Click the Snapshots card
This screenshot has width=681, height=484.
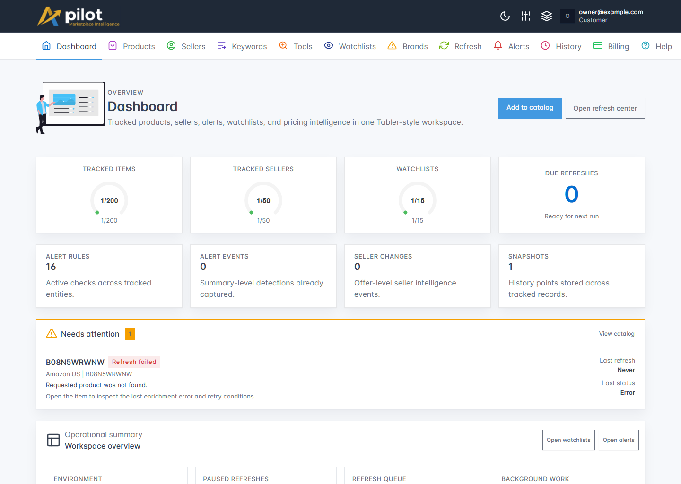coord(572,276)
